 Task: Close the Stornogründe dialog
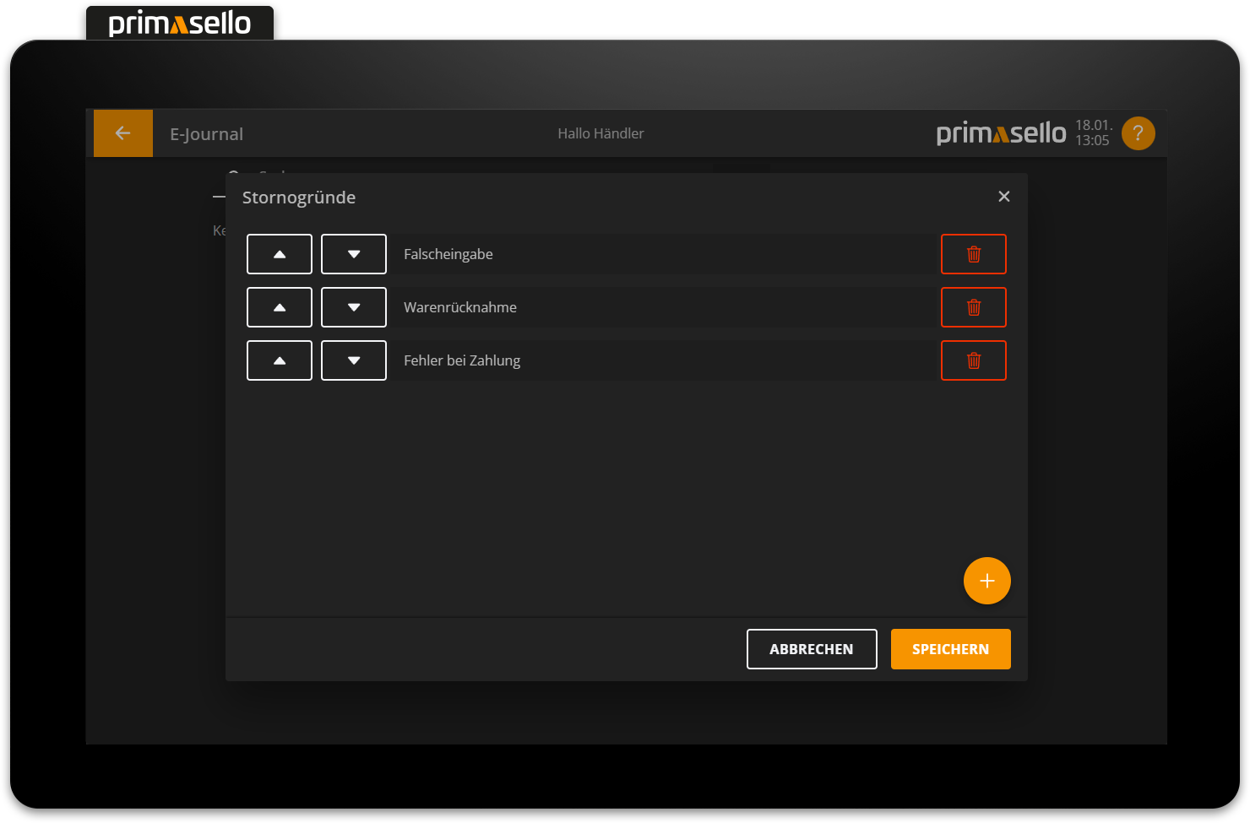pyautogui.click(x=1003, y=197)
